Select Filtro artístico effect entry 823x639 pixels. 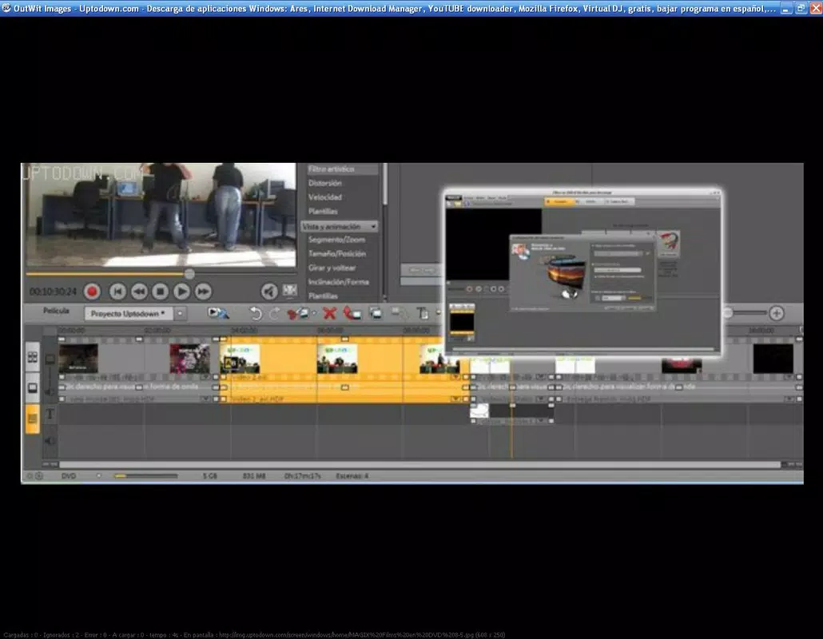tap(331, 169)
